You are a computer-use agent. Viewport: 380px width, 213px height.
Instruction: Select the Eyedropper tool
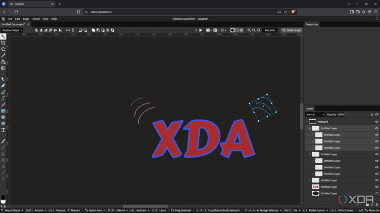(3, 55)
